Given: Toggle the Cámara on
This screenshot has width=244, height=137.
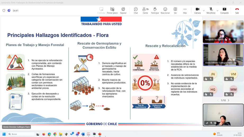Looking at the screenshot, I should tap(197, 11).
